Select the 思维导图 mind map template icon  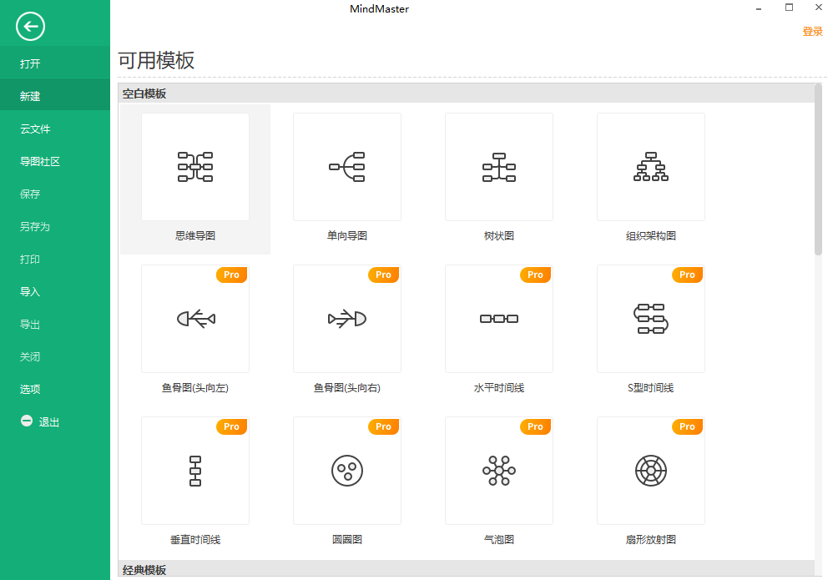point(195,167)
